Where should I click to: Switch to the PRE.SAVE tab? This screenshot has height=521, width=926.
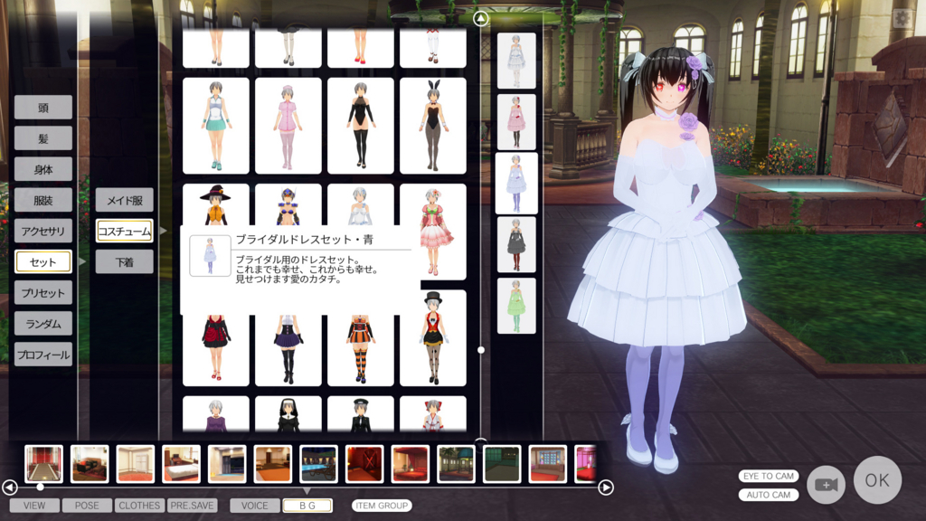[x=192, y=506]
